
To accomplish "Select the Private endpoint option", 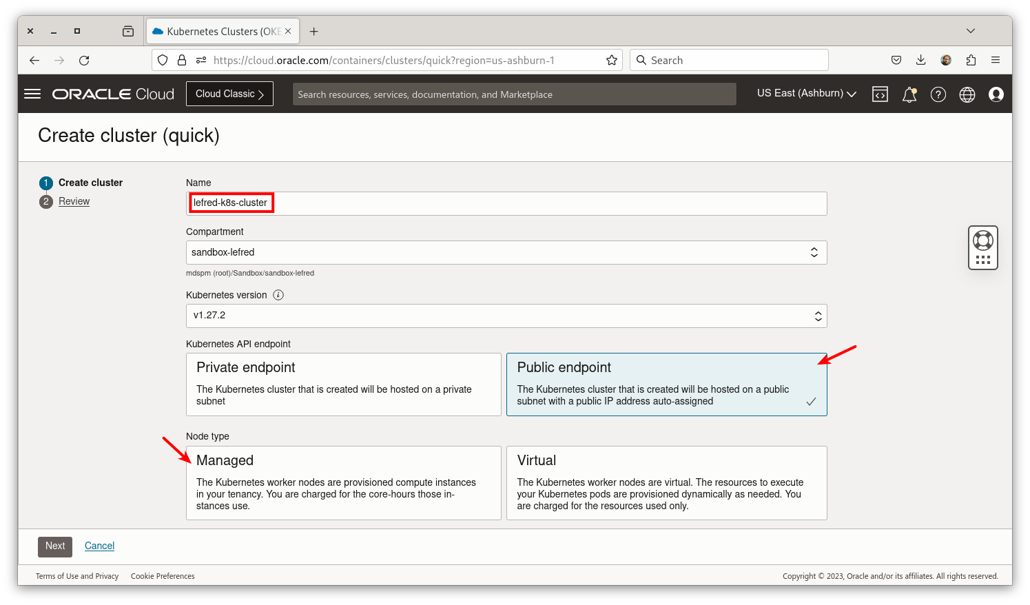I will pos(343,384).
